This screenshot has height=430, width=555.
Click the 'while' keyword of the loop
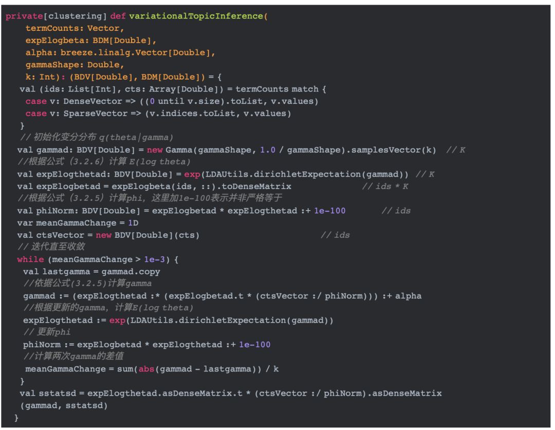click(30, 260)
